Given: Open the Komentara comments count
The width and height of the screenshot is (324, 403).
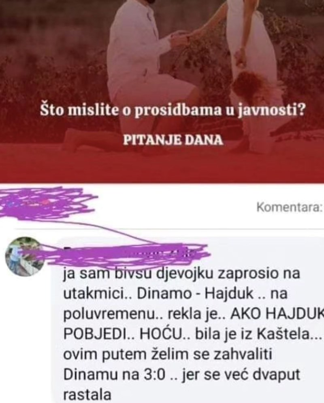Looking at the screenshot, I should point(290,207).
